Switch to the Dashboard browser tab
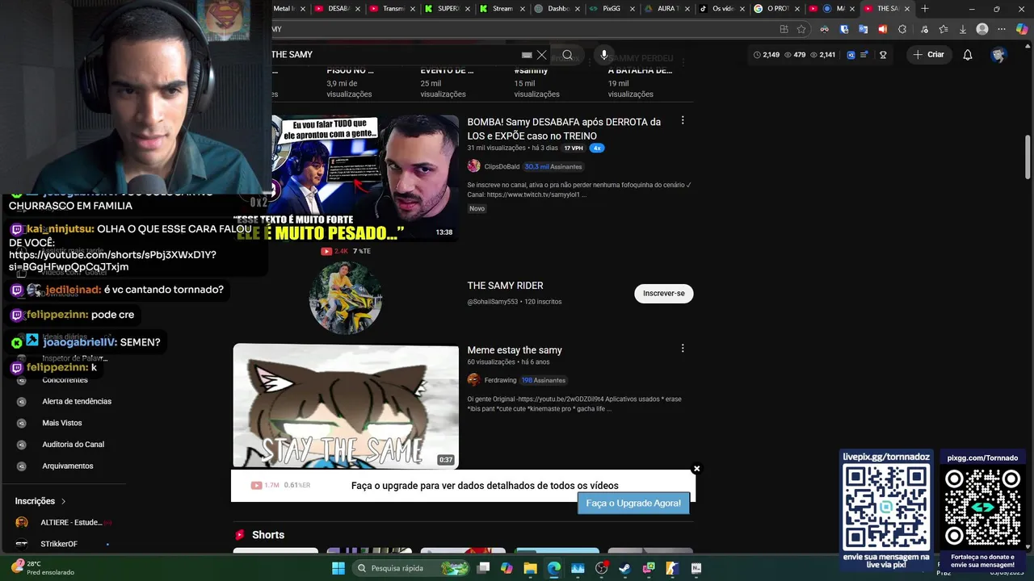The image size is (1034, 581). 559,9
